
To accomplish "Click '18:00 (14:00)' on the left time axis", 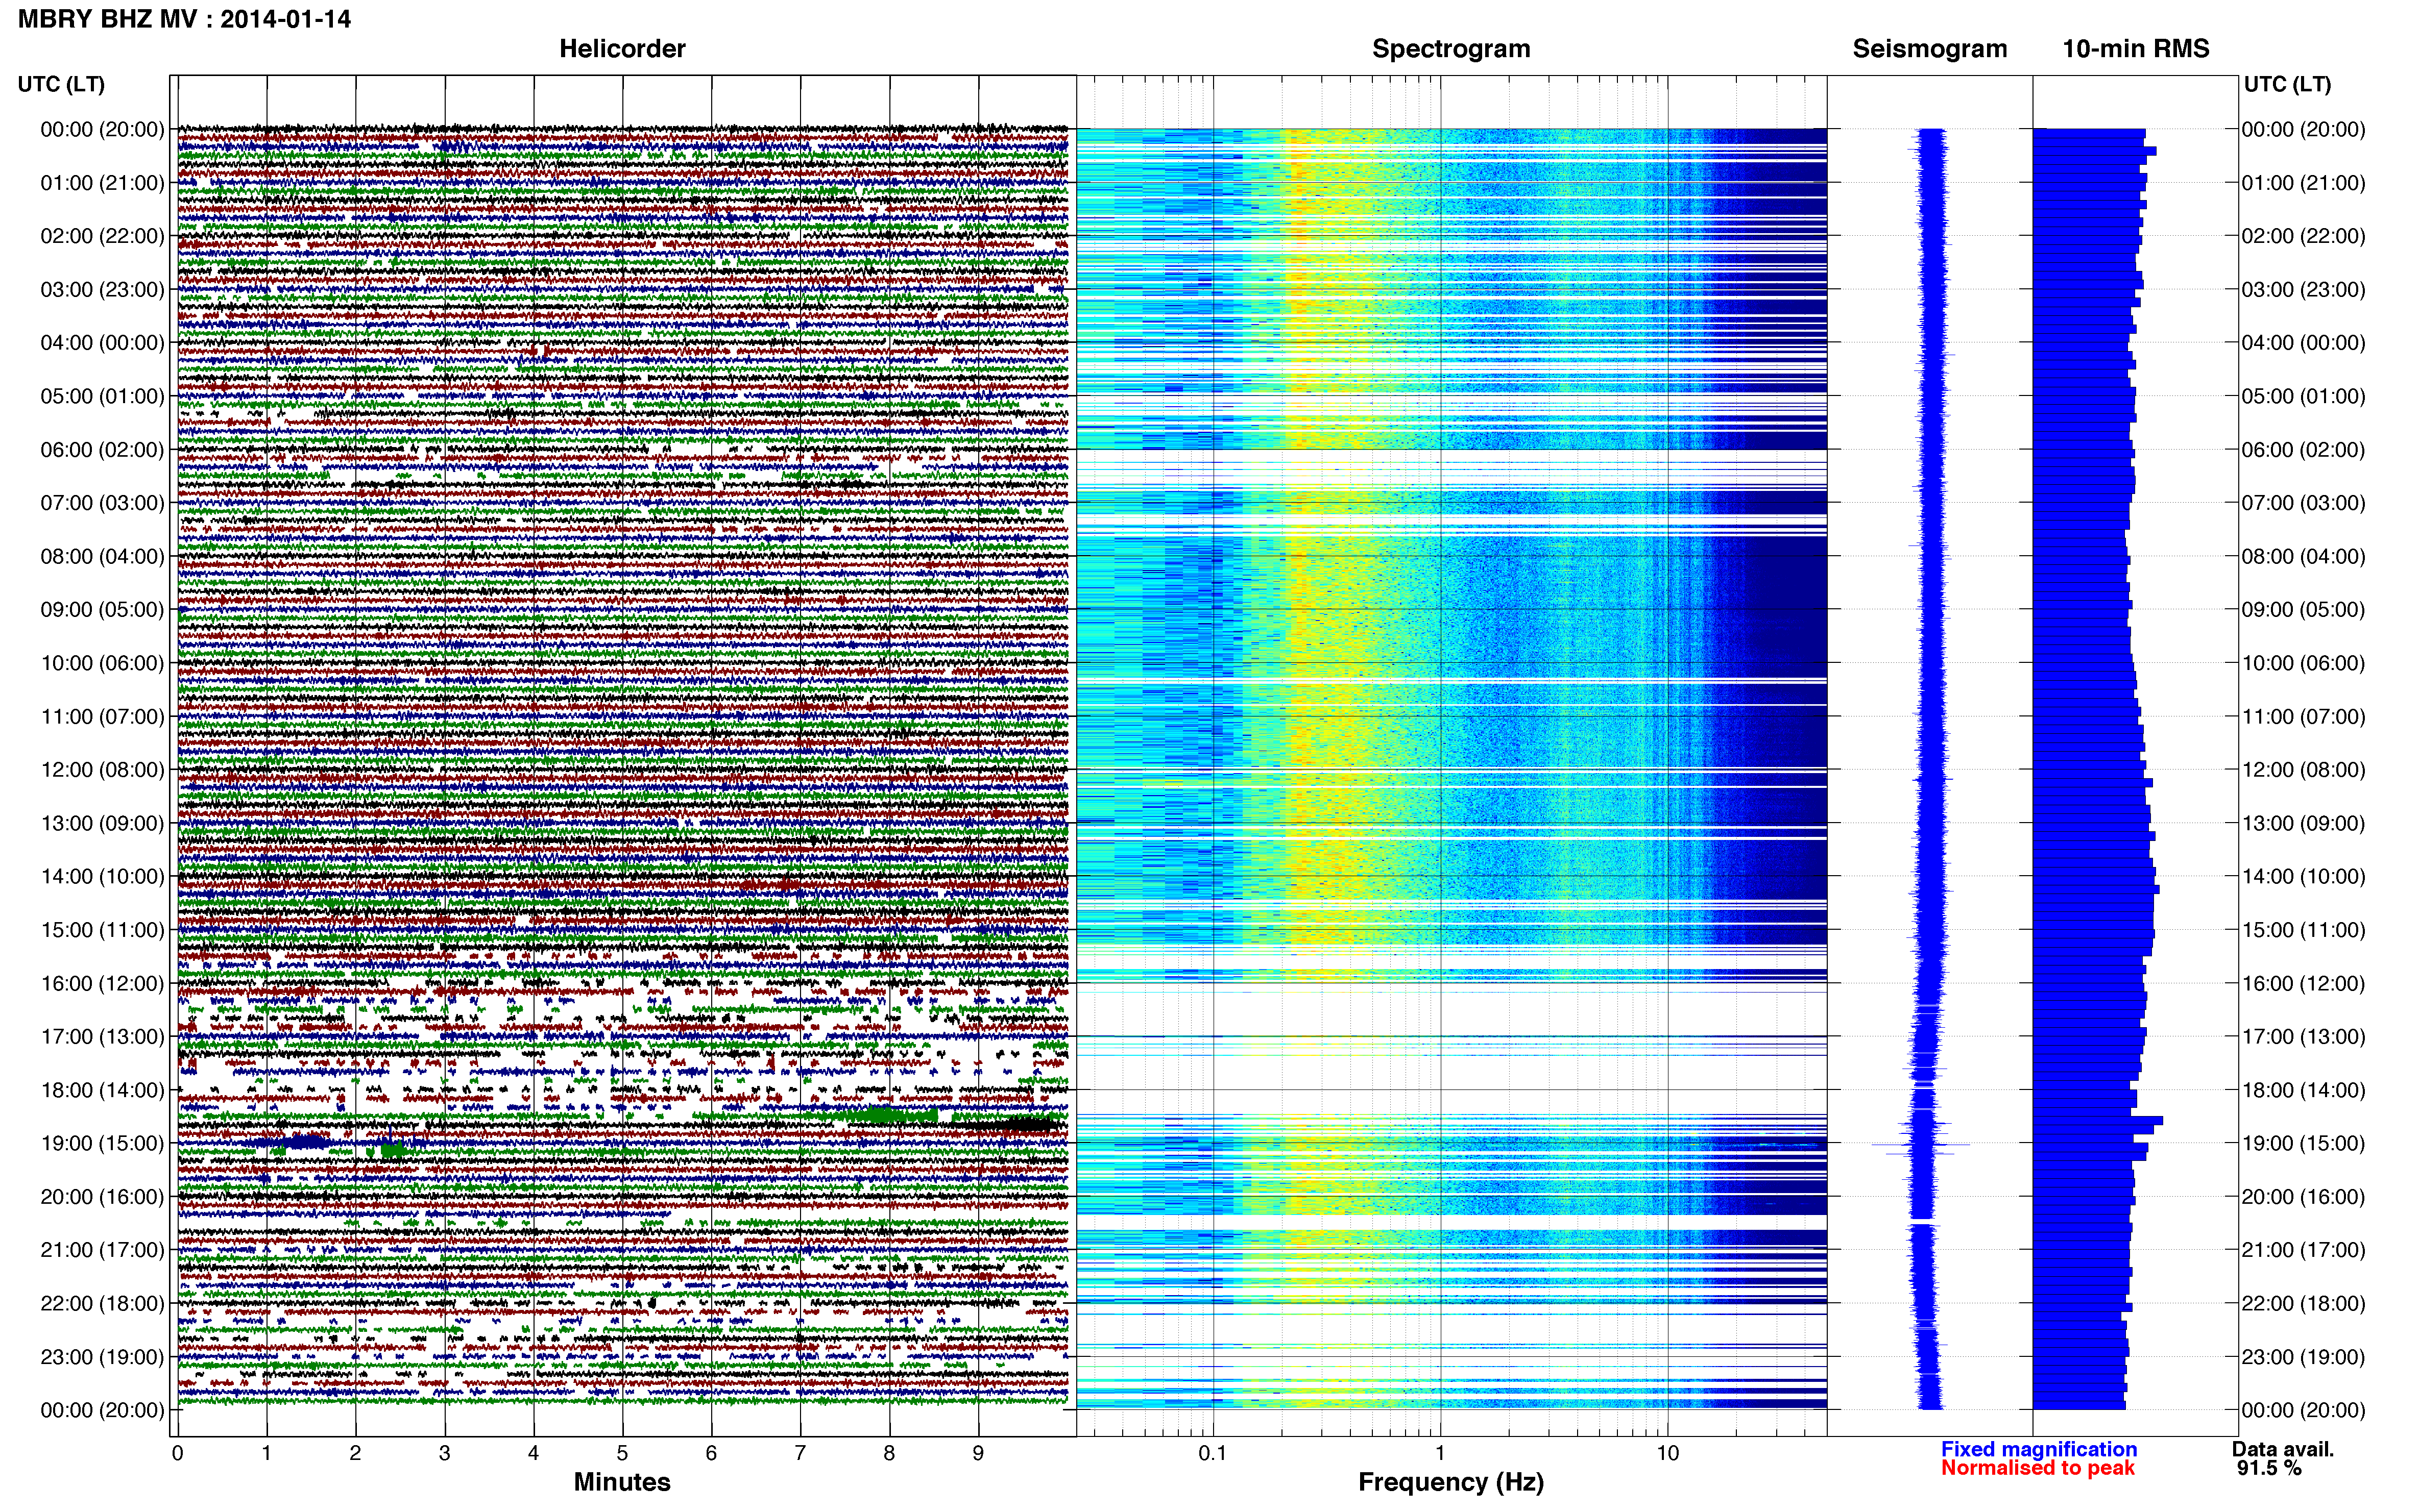I will tap(102, 1090).
